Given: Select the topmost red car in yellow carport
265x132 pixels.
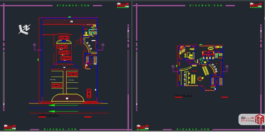Looking at the screenshot, I should (64, 38).
